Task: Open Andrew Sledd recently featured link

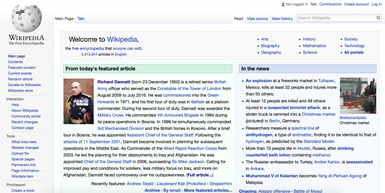Action: point(140,184)
